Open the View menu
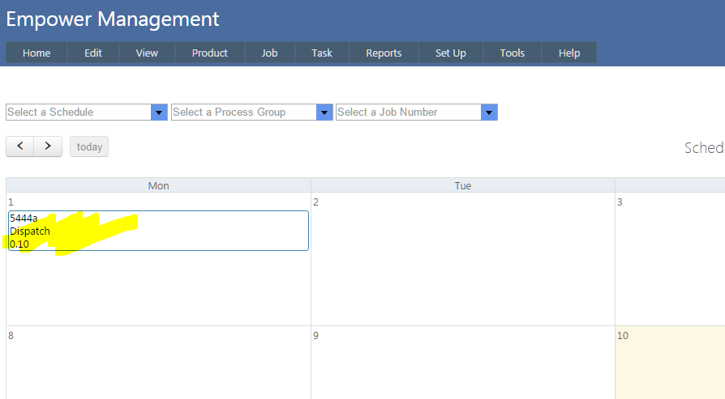This screenshot has height=399, width=725. (x=147, y=53)
